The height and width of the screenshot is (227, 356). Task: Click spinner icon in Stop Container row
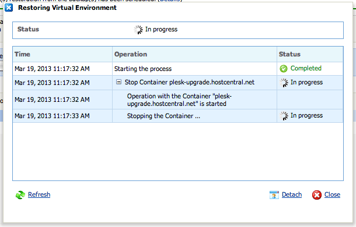click(284, 83)
